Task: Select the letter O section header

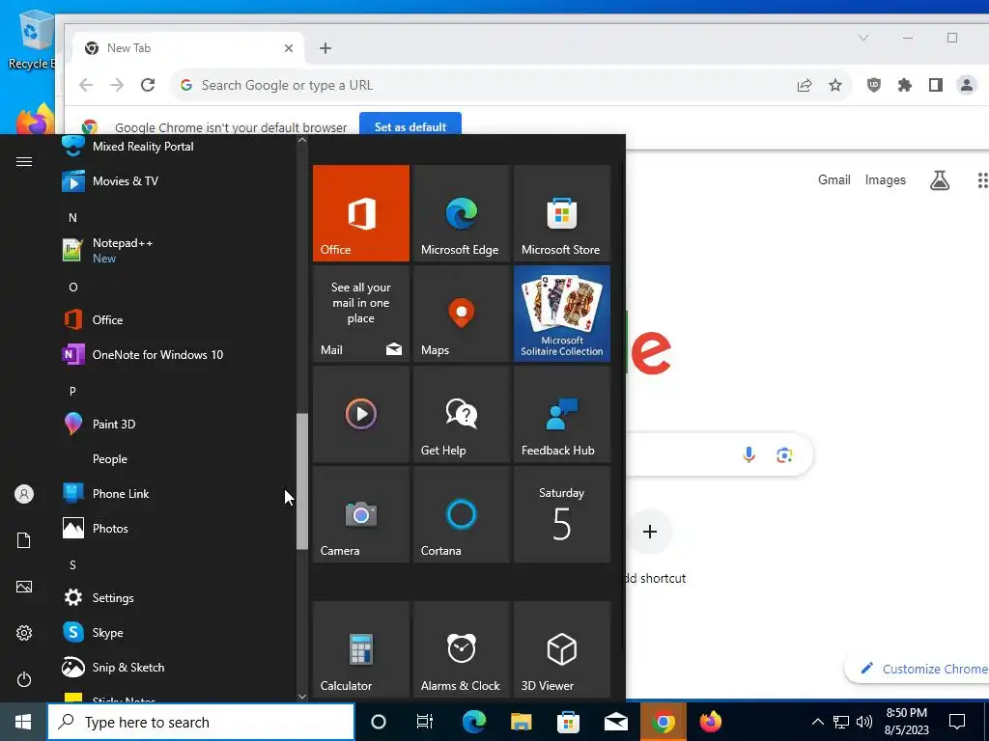Action: tap(72, 288)
